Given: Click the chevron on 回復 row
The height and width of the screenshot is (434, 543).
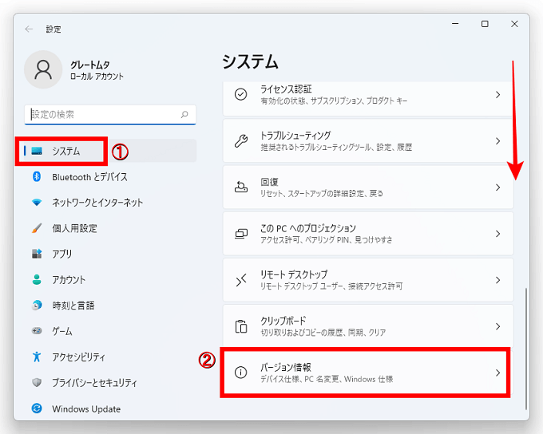Looking at the screenshot, I should tap(498, 187).
